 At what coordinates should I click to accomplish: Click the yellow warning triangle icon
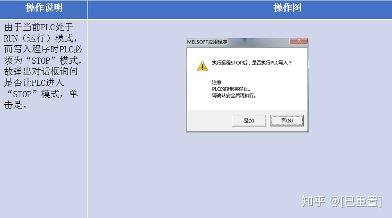pos(202,66)
